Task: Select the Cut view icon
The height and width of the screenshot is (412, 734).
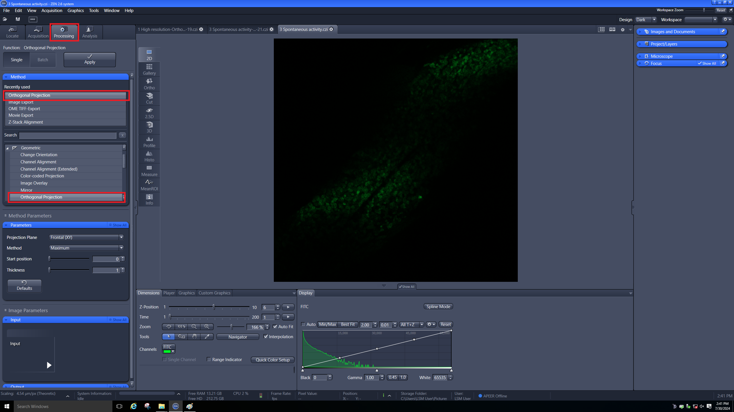Action: tap(149, 98)
